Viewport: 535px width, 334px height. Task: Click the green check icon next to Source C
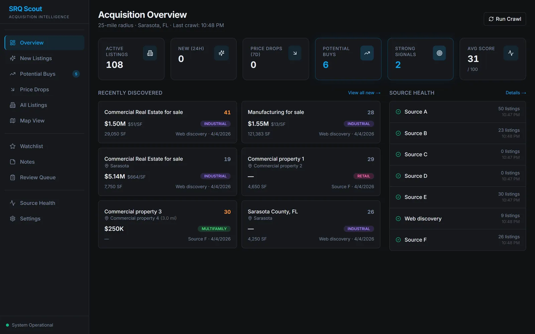(398, 154)
